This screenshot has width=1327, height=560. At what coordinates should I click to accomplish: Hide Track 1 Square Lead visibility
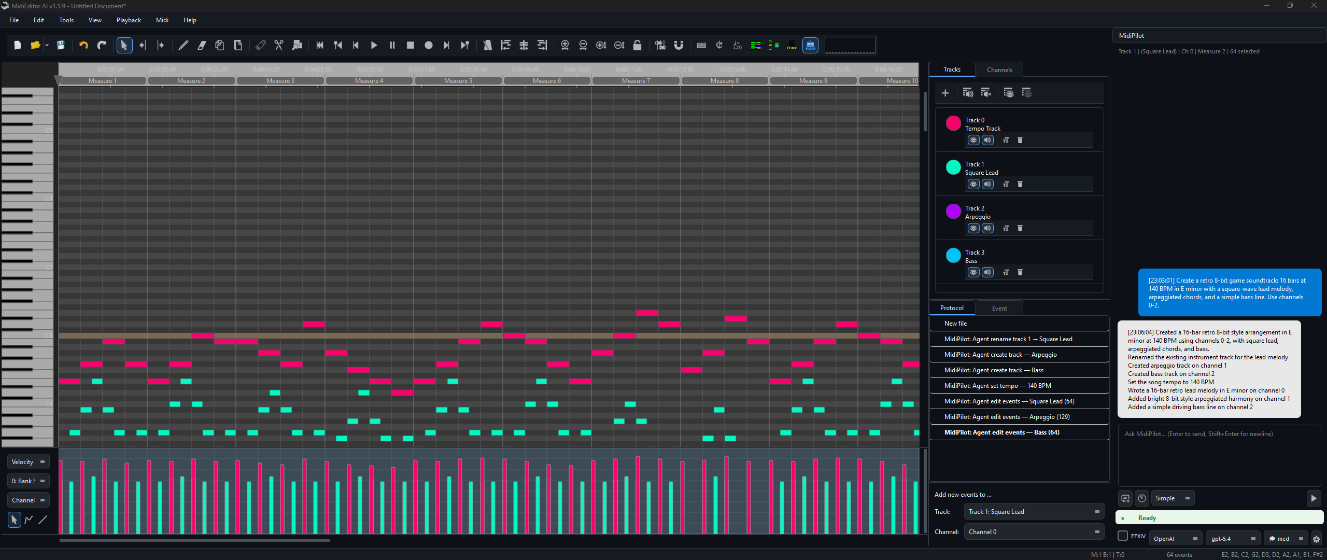pyautogui.click(x=973, y=184)
